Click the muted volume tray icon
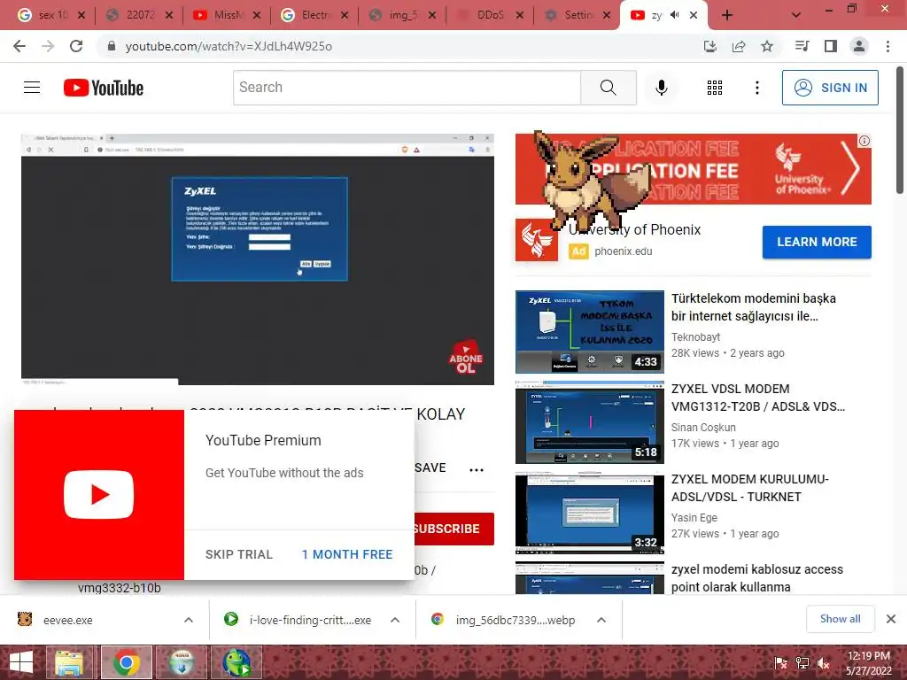Image resolution: width=907 pixels, height=680 pixels. click(823, 663)
